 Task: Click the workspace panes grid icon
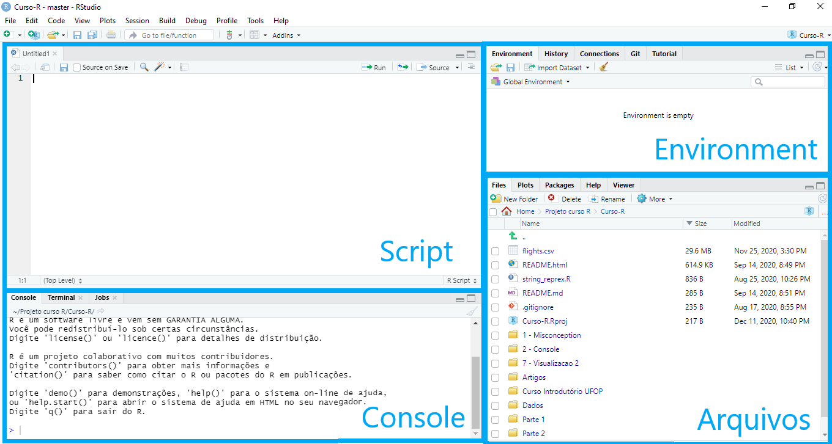[254, 35]
